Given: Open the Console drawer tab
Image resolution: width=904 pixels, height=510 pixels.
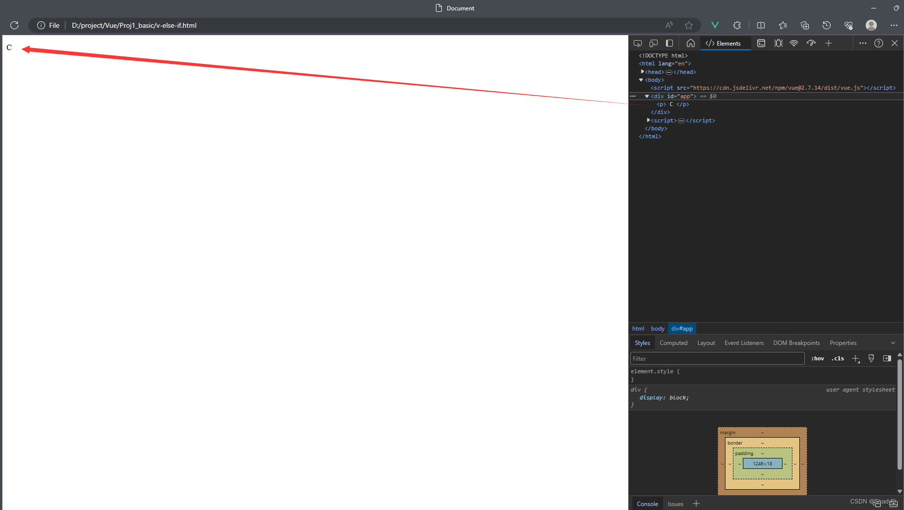Looking at the screenshot, I should (x=647, y=504).
